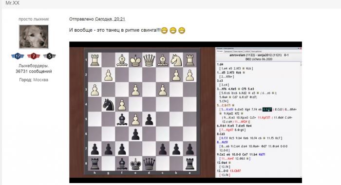Select the highlighted move 8.h3 in notation
The image size is (341, 185).
(x=267, y=110)
